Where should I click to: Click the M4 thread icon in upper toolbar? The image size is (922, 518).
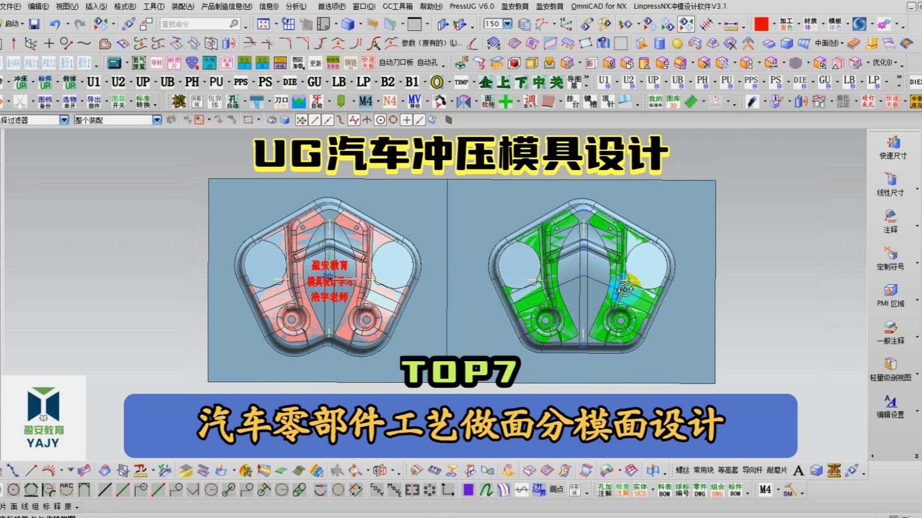(365, 101)
